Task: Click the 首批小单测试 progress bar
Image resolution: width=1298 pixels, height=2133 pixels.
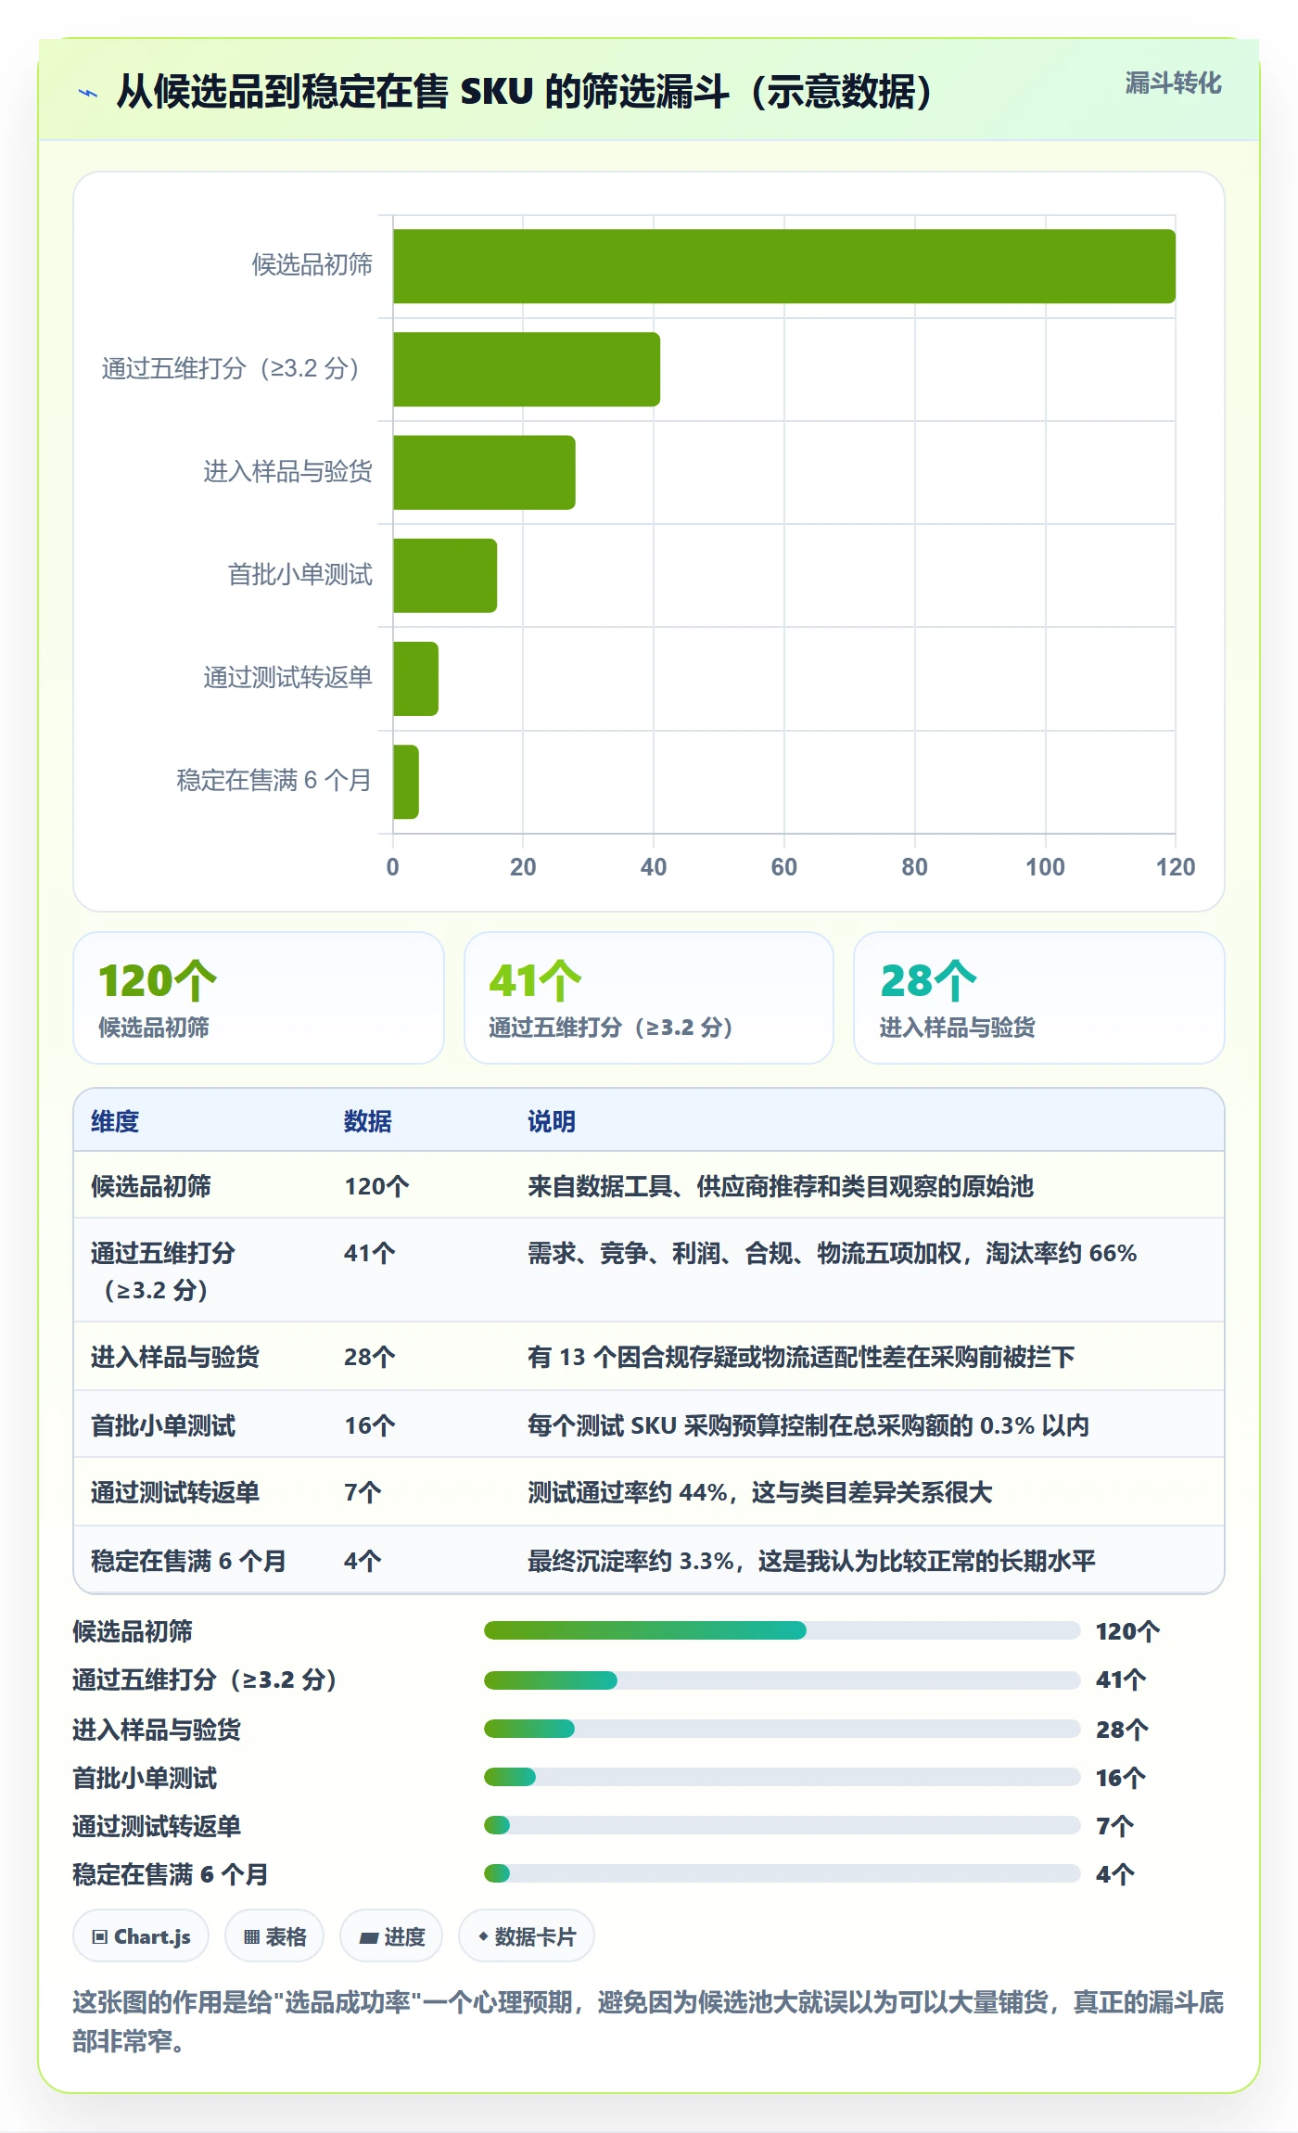Action: 782,1777
